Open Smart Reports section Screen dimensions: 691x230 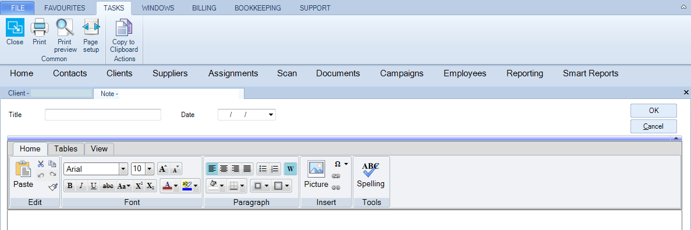(590, 73)
